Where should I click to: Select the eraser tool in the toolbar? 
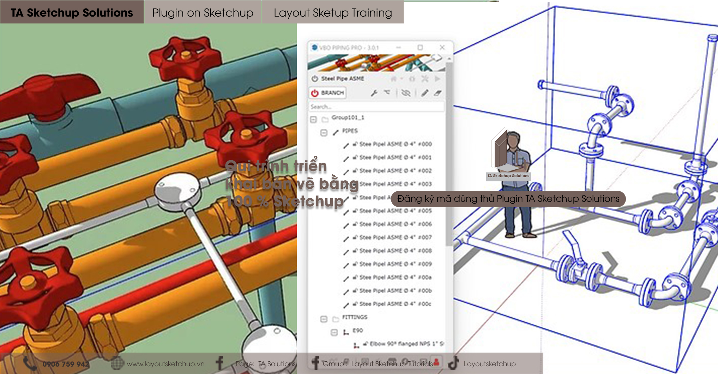[x=438, y=93]
